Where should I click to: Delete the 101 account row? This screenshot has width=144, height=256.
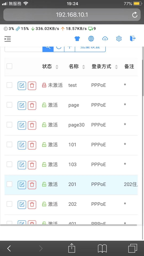(x=32, y=145)
